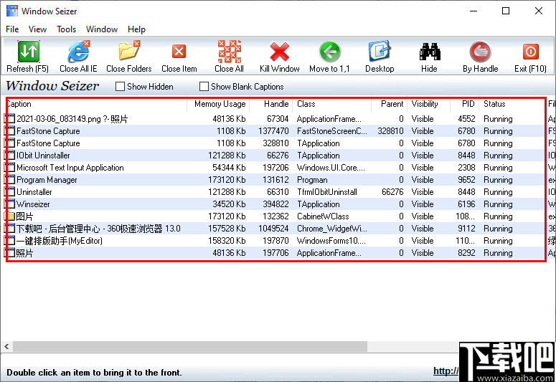Click window icon of 一键排版助手 row
Screen dimensions: 556x382
pyautogui.click(x=10, y=241)
